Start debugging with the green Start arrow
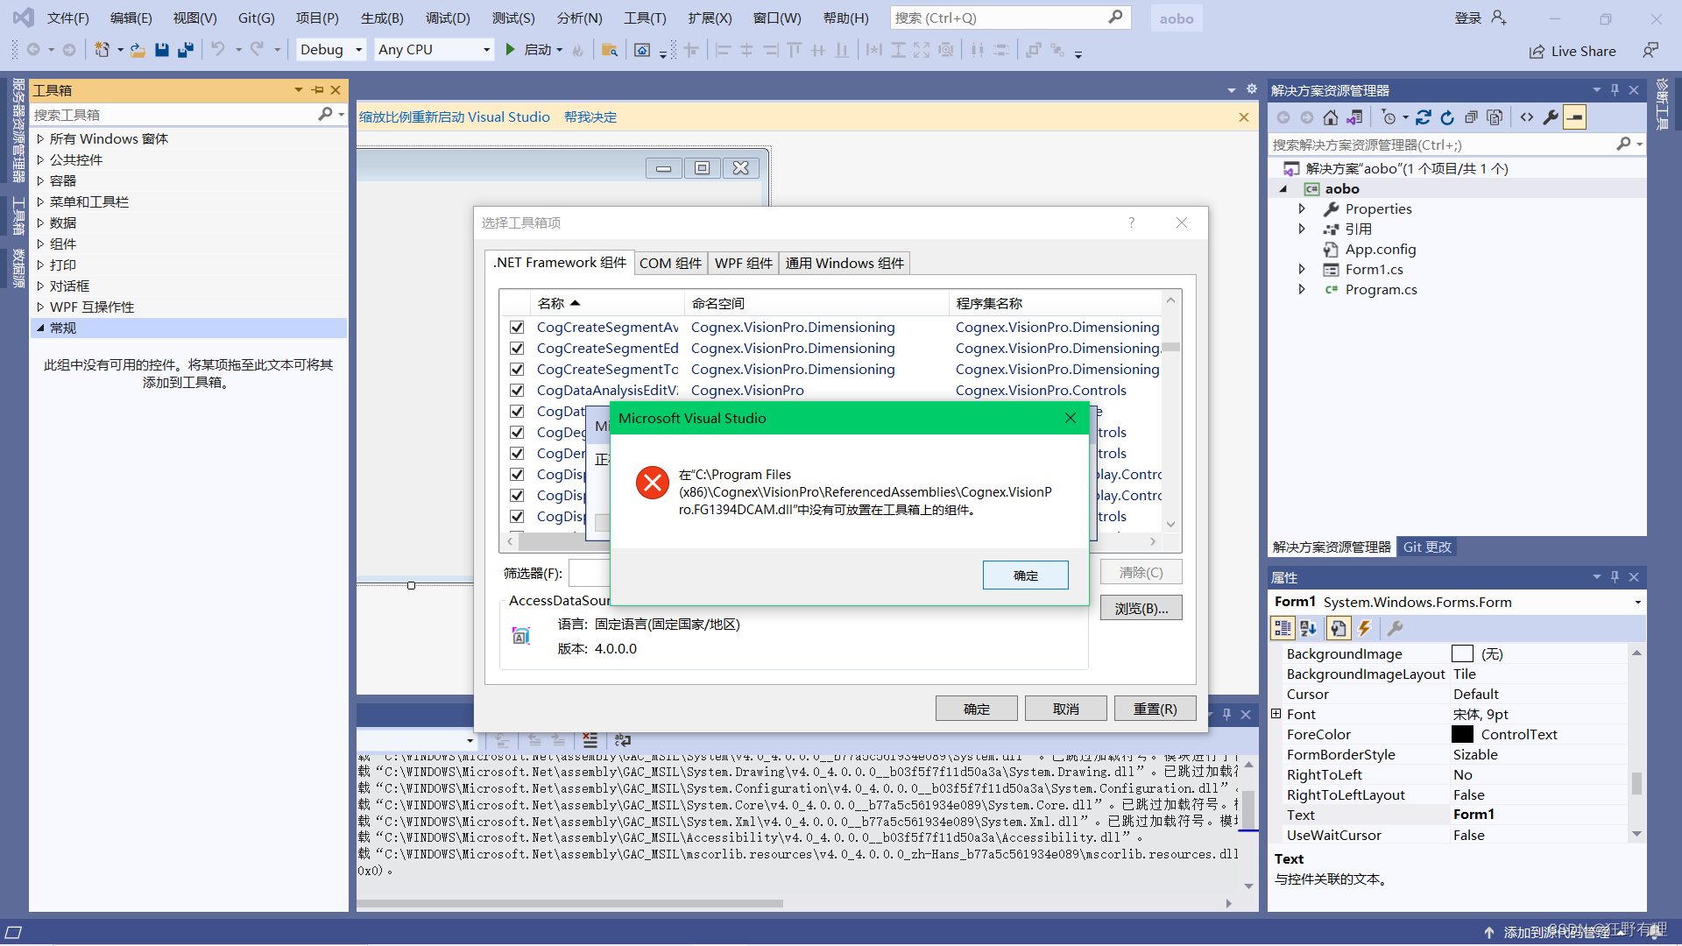Viewport: 1682px width, 946px height. pyautogui.click(x=511, y=49)
